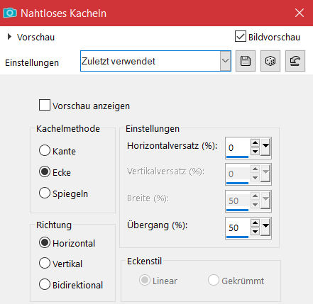The image size is (313, 304).
Task: Decrease Übergang value with down arrow
Action: pos(255,232)
